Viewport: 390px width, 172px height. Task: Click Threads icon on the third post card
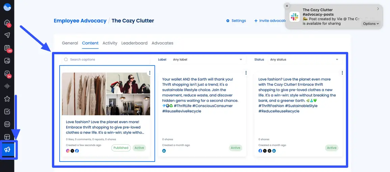(269, 151)
